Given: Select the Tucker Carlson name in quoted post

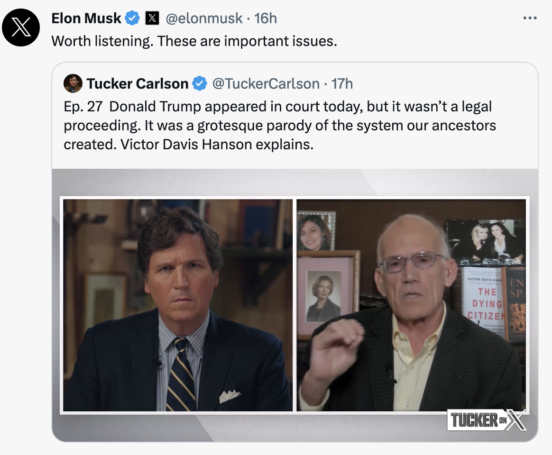Looking at the screenshot, I should [x=138, y=84].
